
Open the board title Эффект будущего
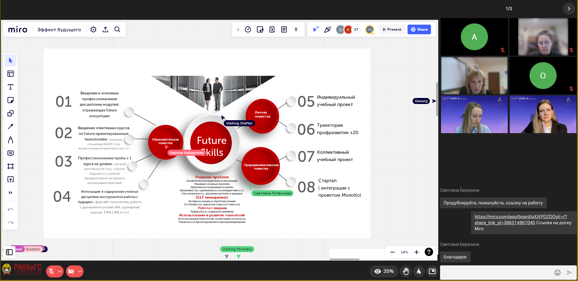pos(59,29)
